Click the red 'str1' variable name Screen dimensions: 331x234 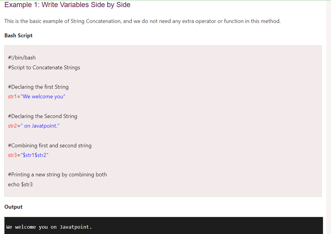(x=12, y=97)
